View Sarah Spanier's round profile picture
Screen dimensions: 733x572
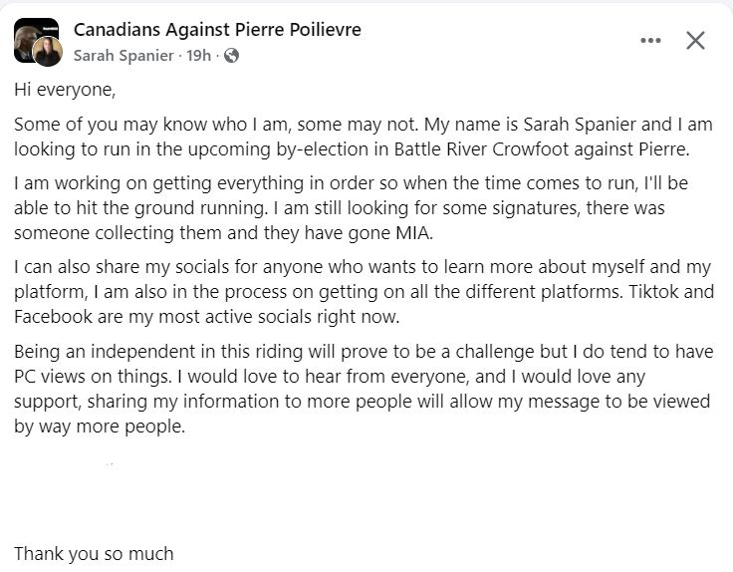(x=47, y=51)
